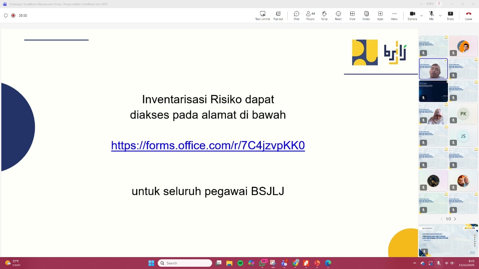Leave the meeting
Viewport: 479px width, 269px height.
468,15
